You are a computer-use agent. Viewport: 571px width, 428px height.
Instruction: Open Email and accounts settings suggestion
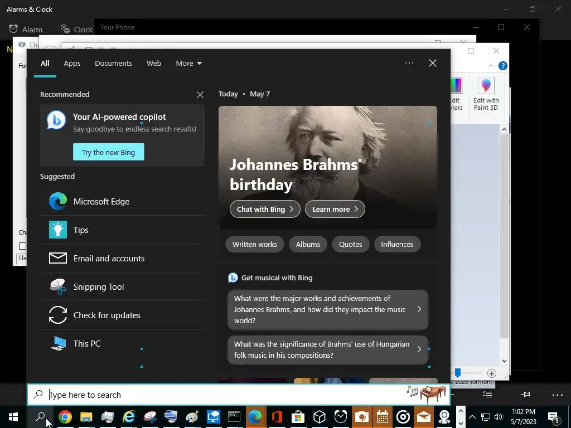pyautogui.click(x=122, y=259)
